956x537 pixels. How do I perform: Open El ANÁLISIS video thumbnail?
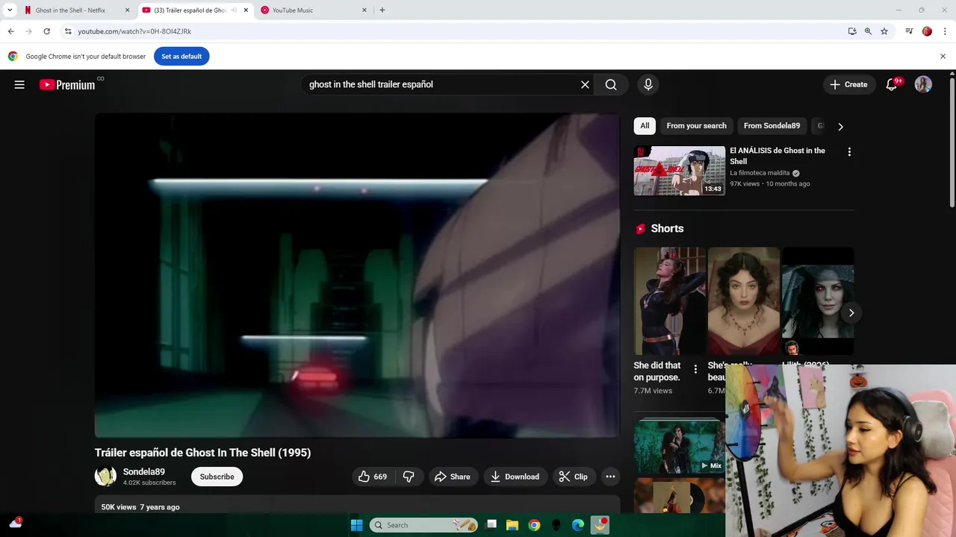(x=680, y=171)
